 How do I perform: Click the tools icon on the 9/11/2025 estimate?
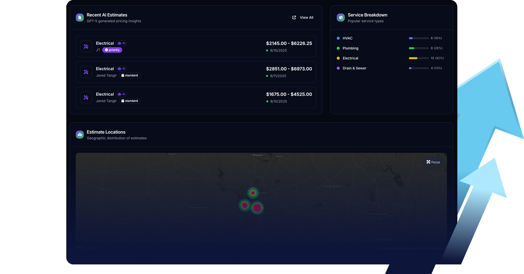click(x=86, y=72)
